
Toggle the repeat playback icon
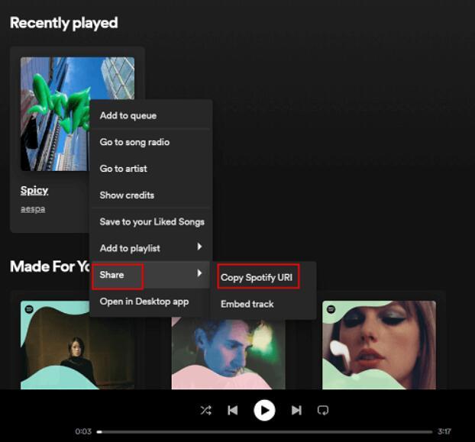pyautogui.click(x=323, y=411)
